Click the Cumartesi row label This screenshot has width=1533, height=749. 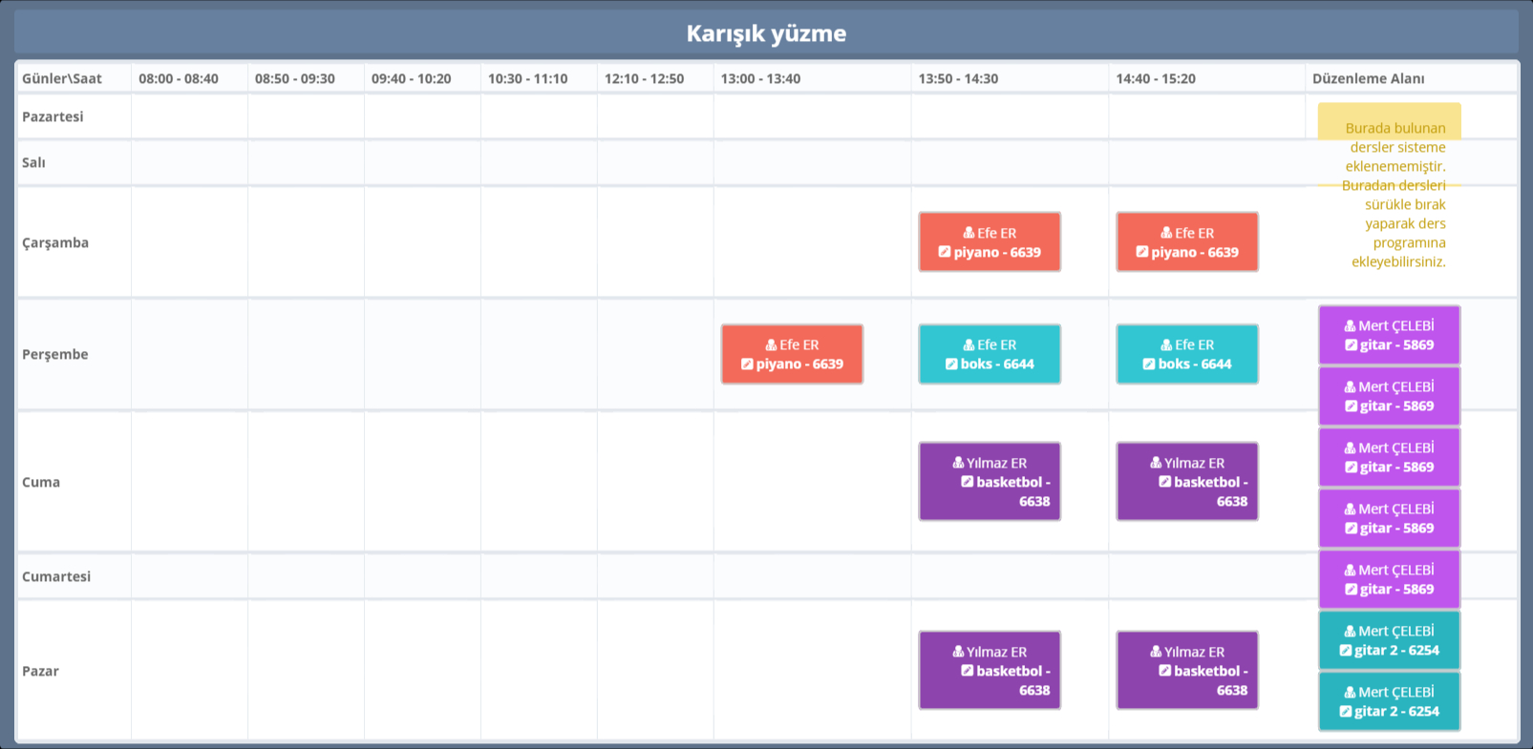pos(56,576)
